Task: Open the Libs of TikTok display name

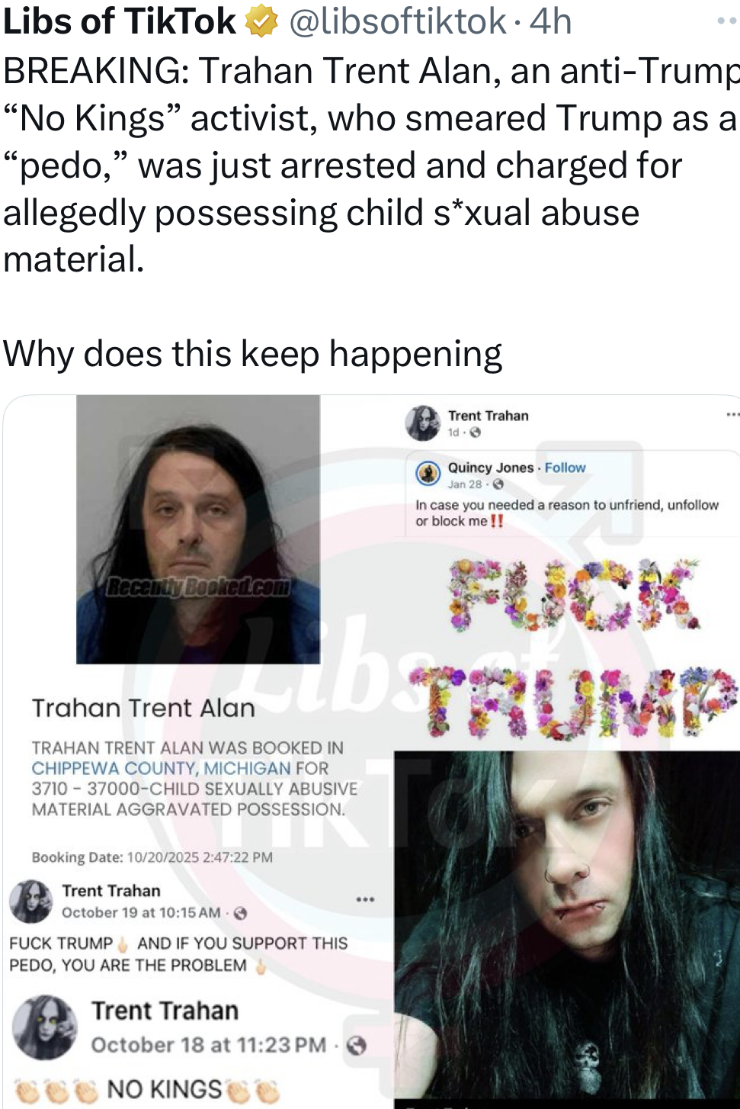Action: tap(120, 21)
